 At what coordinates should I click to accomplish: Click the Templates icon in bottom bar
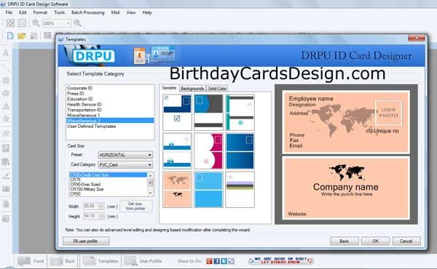pyautogui.click(x=89, y=261)
